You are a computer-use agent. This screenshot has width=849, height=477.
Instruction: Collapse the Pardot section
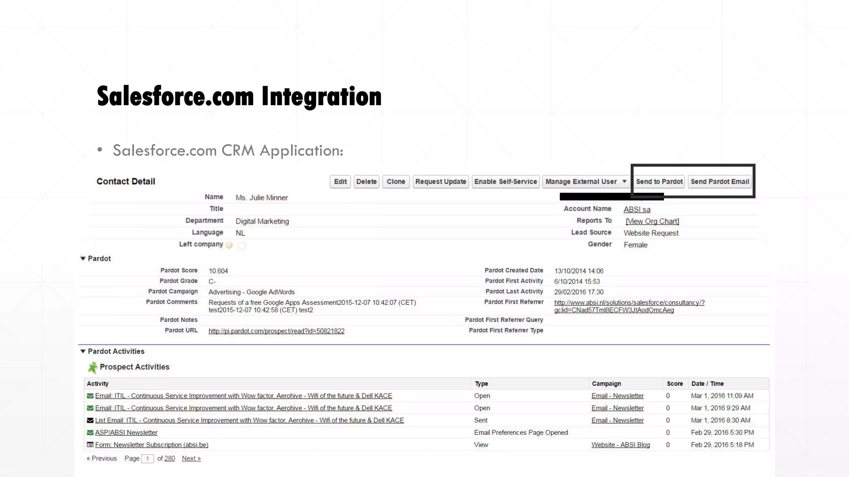tap(83, 258)
